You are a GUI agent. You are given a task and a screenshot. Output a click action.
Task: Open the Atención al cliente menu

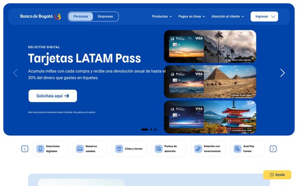(x=228, y=17)
